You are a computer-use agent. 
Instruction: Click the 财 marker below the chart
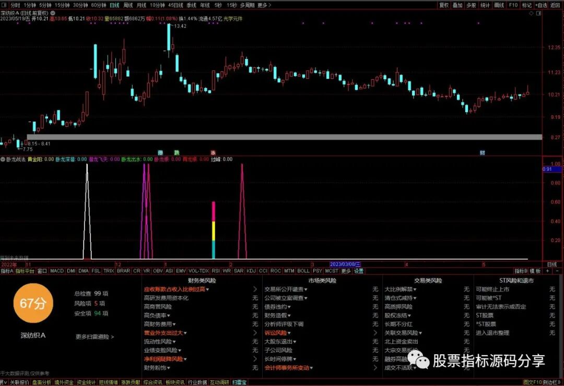click(483, 153)
